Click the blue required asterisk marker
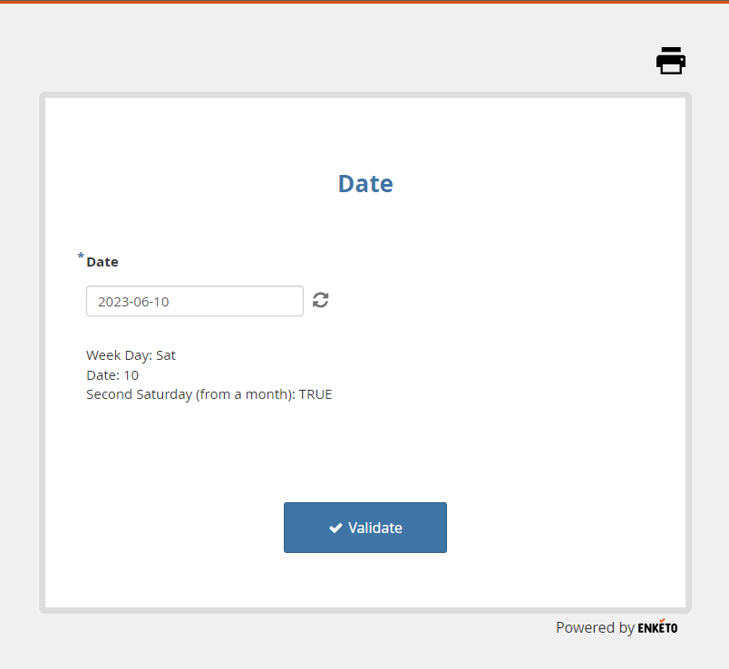This screenshot has height=669, width=729. point(81,257)
